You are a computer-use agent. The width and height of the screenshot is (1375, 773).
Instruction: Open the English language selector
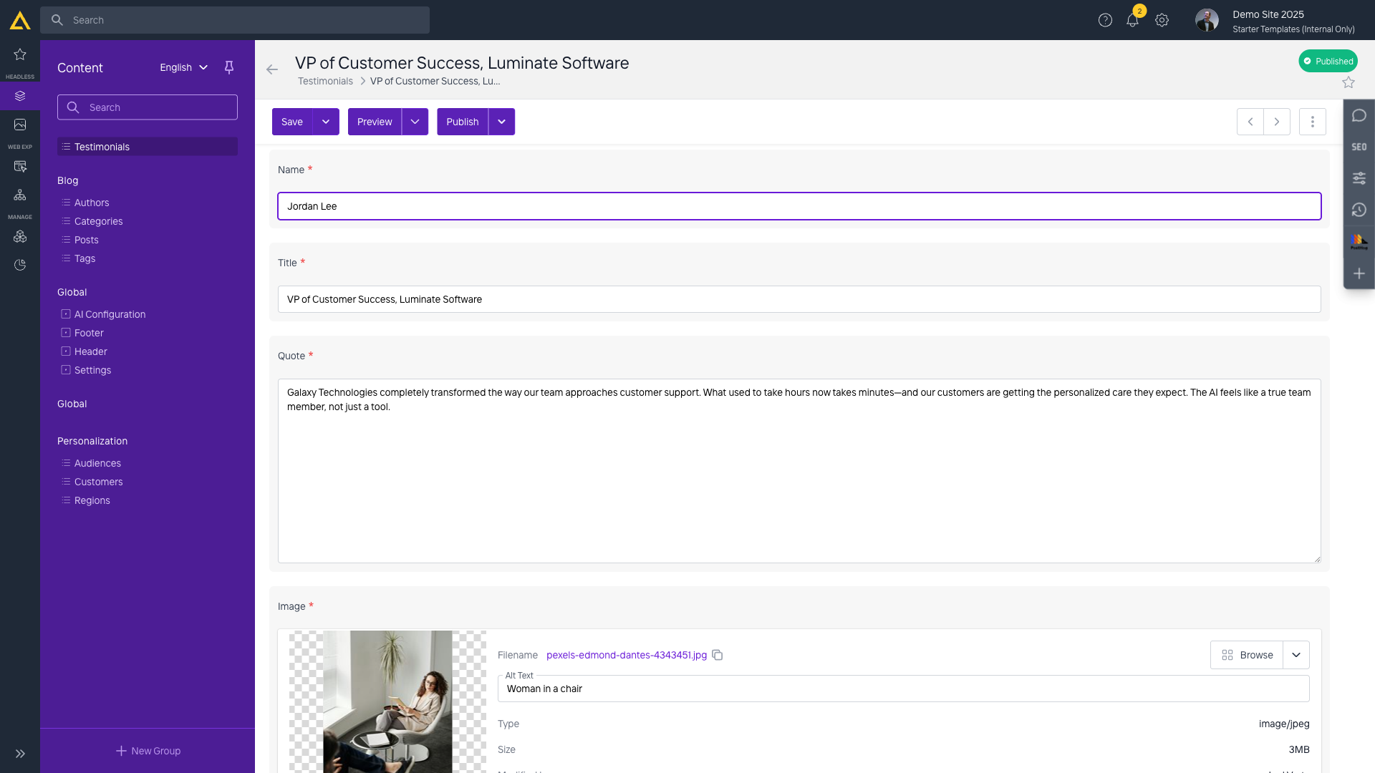click(184, 67)
